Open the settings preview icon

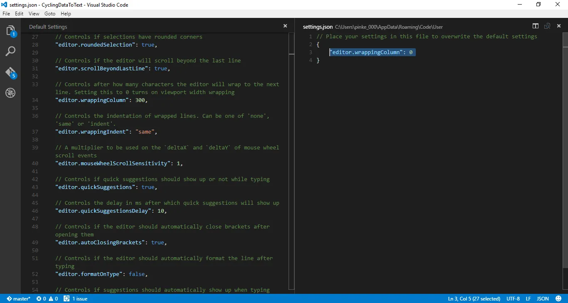[547, 26]
